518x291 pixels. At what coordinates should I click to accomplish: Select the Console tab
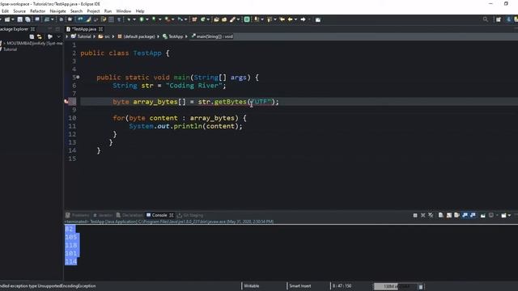coord(157,215)
